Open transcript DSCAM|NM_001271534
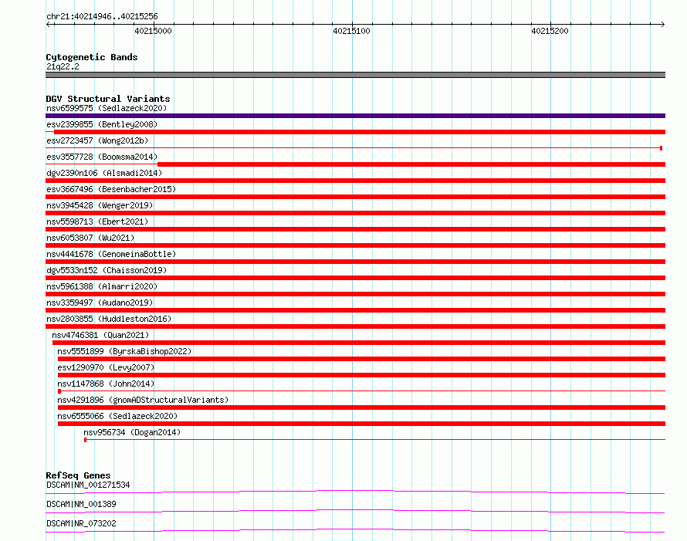This screenshot has height=541, width=687. click(88, 485)
